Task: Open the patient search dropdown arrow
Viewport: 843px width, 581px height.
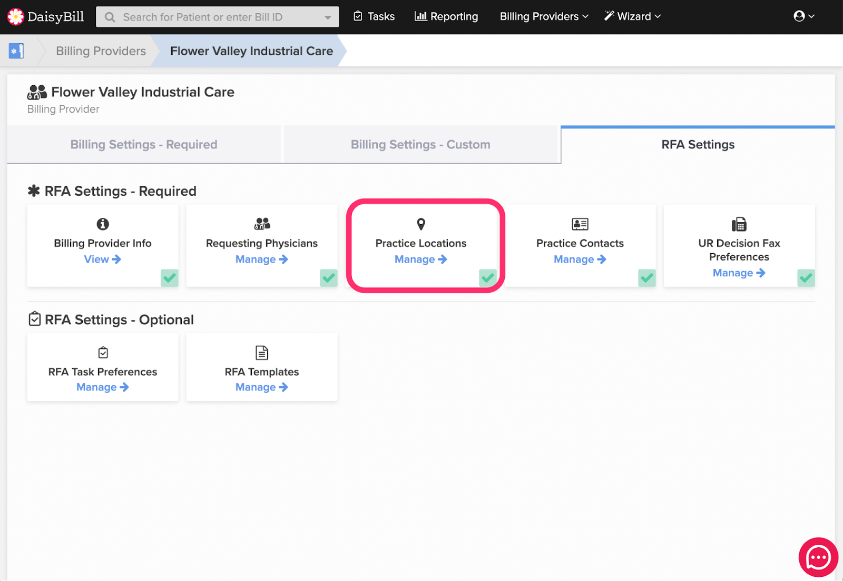Action: 328,17
